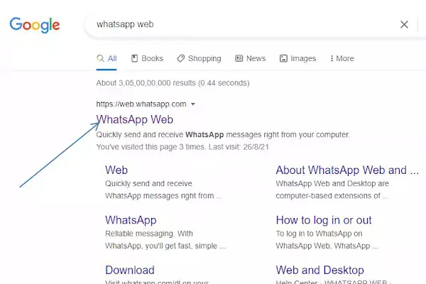Image resolution: width=426 pixels, height=284 pixels.
Task: Open the Images tab
Action: 297,58
